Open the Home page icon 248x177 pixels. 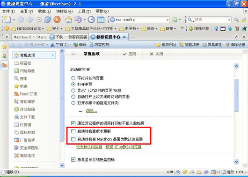(x=68, y=20)
